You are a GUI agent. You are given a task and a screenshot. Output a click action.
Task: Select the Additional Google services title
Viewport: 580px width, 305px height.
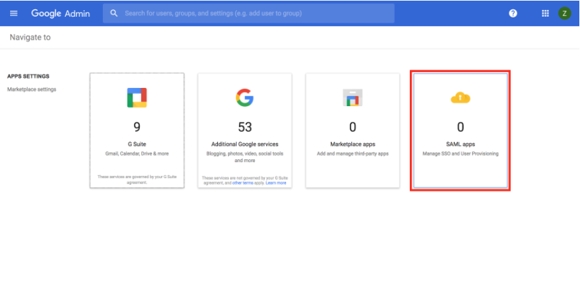[245, 144]
